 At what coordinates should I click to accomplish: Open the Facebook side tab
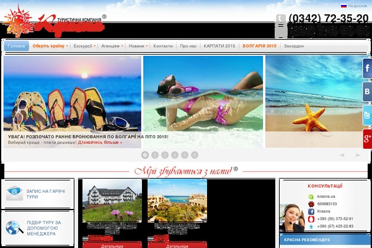coord(367,69)
